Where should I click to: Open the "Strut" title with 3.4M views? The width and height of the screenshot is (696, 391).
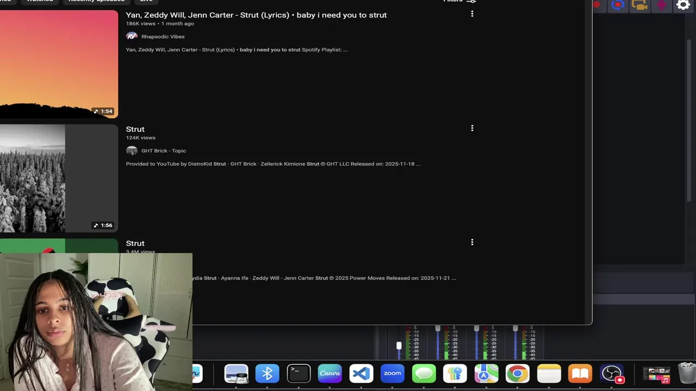(135, 243)
